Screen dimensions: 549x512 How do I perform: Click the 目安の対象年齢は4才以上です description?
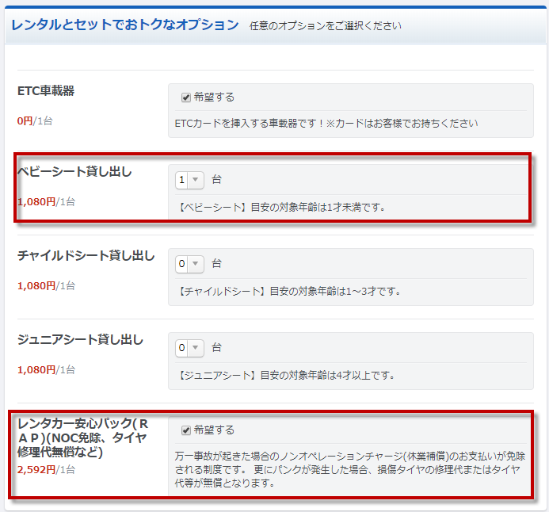287,376
